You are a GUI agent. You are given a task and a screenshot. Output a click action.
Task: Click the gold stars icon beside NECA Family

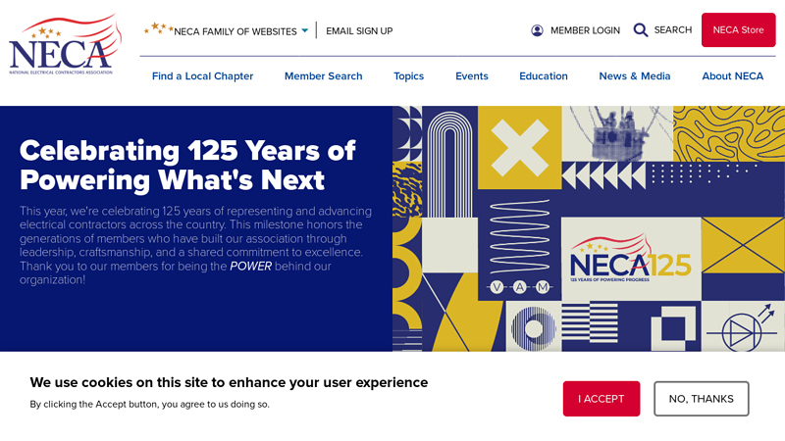pyautogui.click(x=158, y=28)
